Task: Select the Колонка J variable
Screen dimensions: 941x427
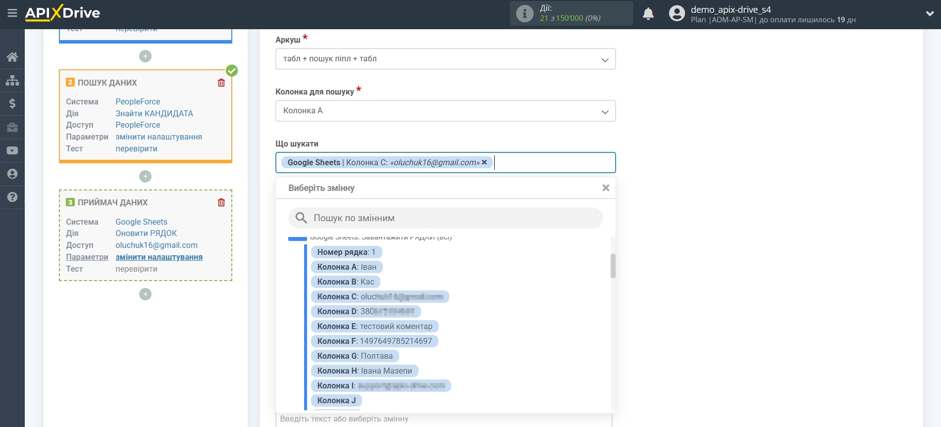Action: [336, 400]
